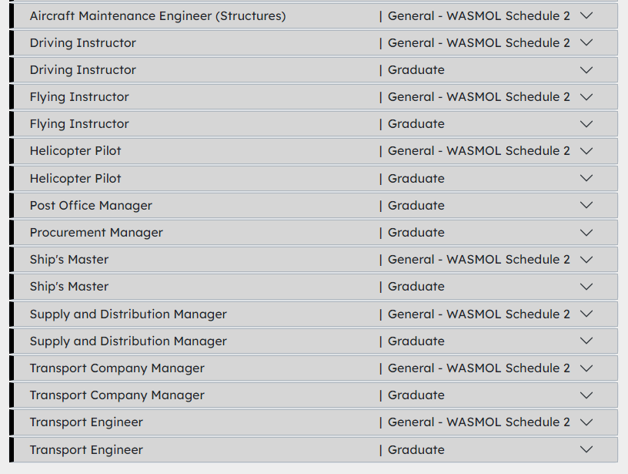Select the Procurement Manager title text
Viewport: 628px width, 474px height.
(96, 233)
